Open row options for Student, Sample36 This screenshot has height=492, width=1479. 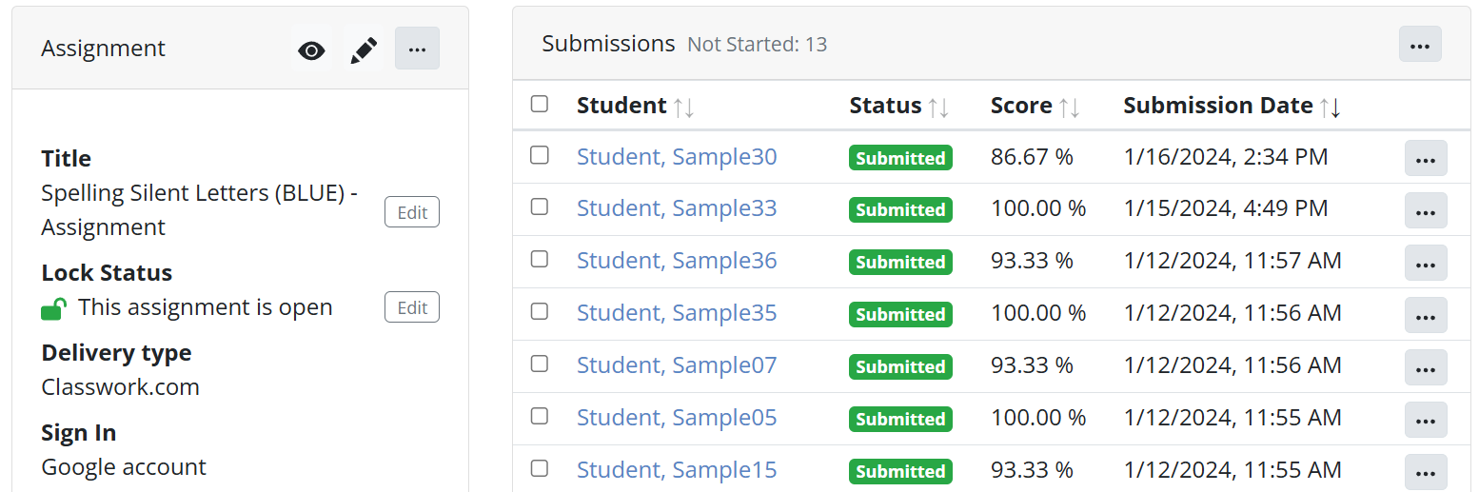point(1426,264)
